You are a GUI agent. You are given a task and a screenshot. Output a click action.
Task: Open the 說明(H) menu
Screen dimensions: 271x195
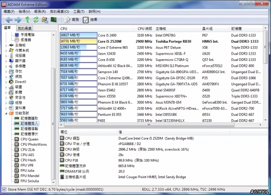[94, 11]
